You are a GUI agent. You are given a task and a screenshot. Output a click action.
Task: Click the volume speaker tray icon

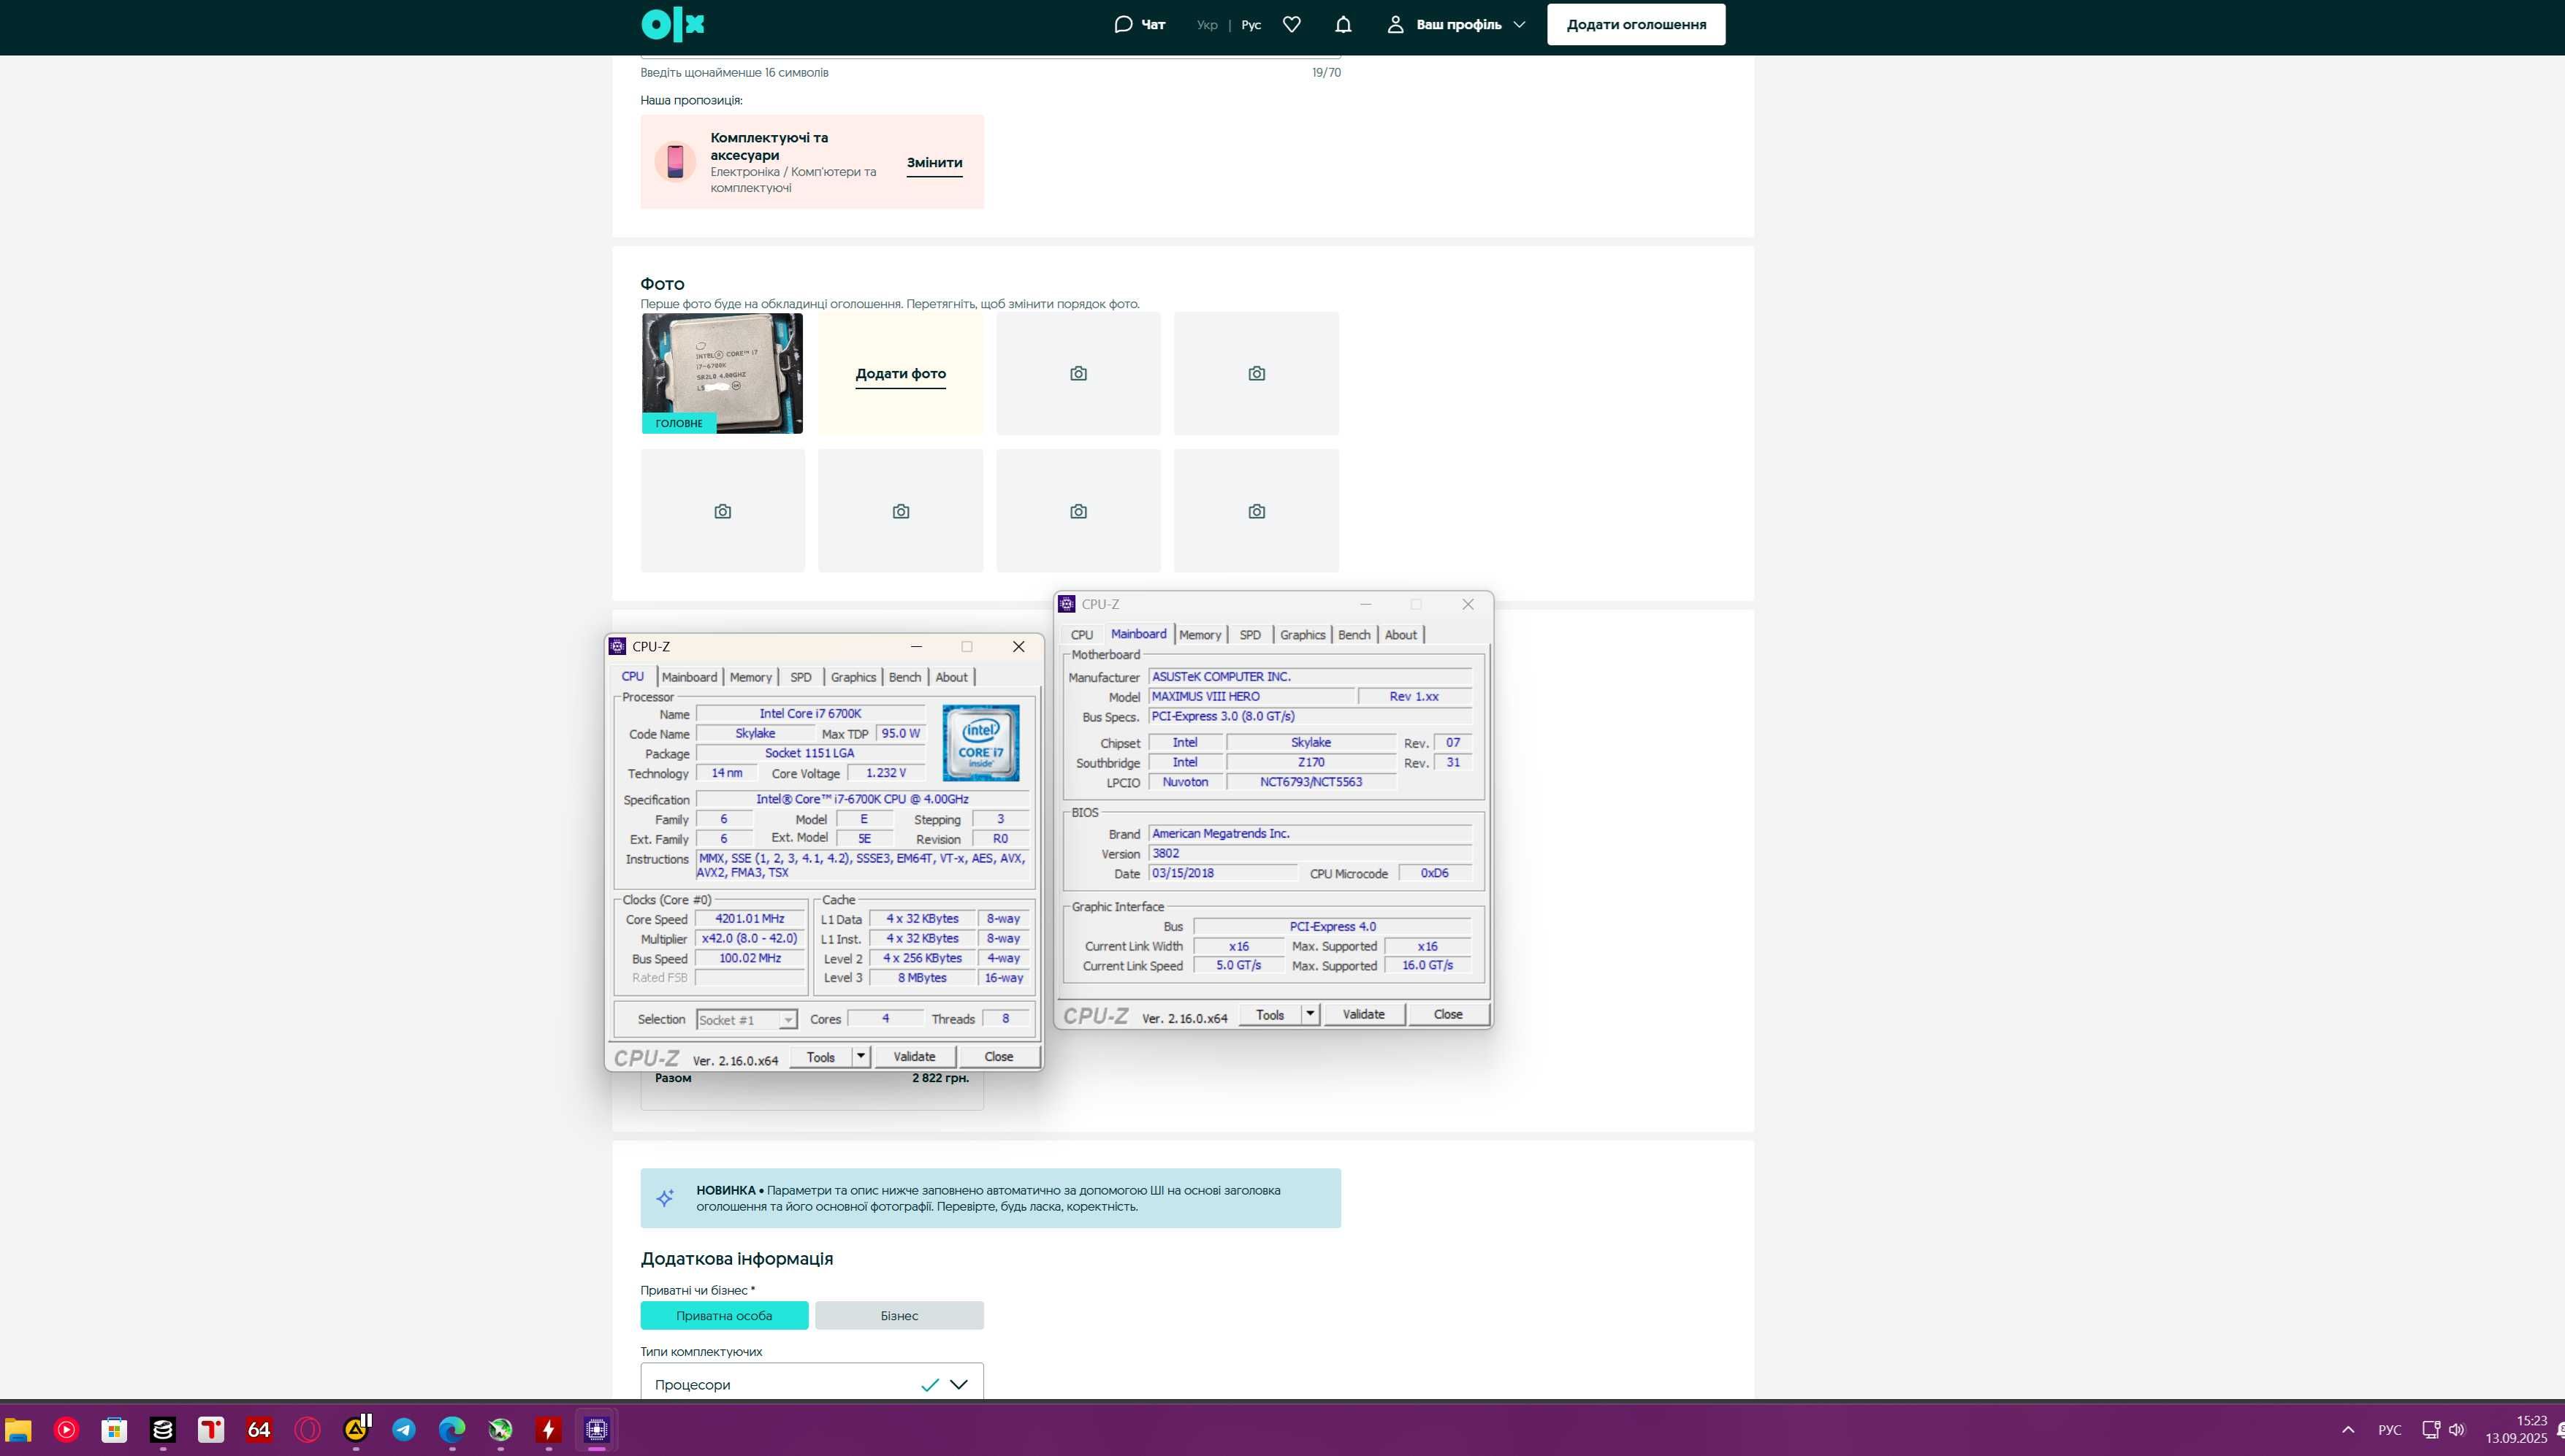(2456, 1429)
